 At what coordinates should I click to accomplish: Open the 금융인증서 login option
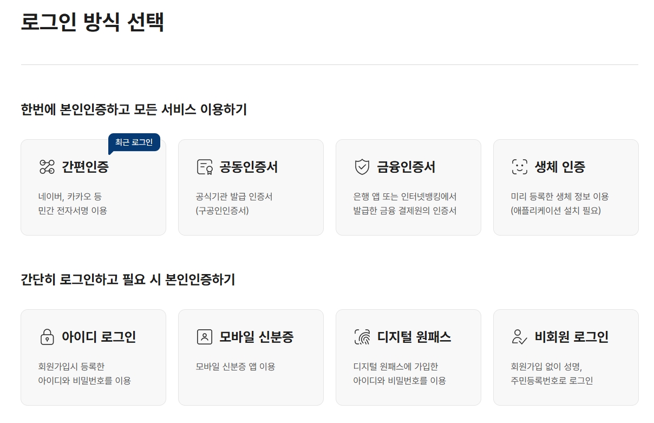coord(408,187)
